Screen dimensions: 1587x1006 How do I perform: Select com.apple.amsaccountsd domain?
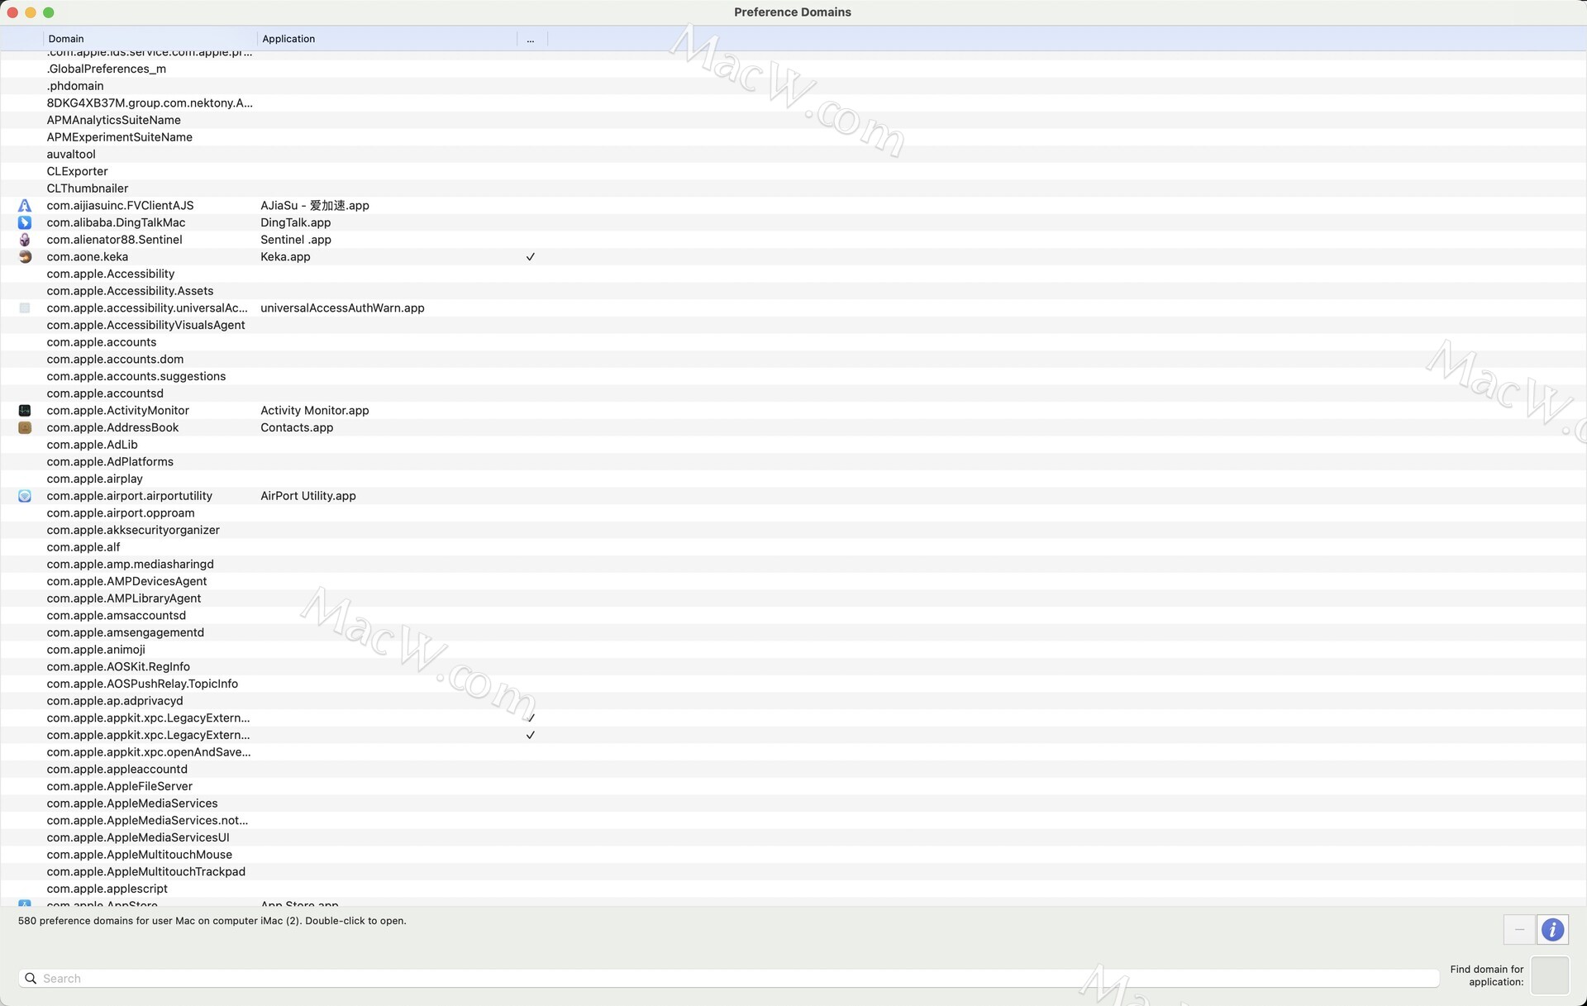coord(116,616)
